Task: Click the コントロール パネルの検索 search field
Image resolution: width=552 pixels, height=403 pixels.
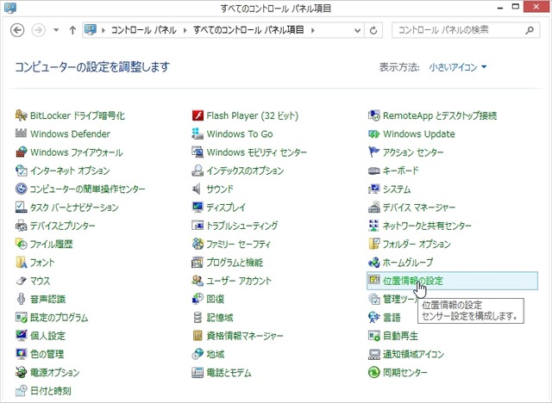Action: 466,30
